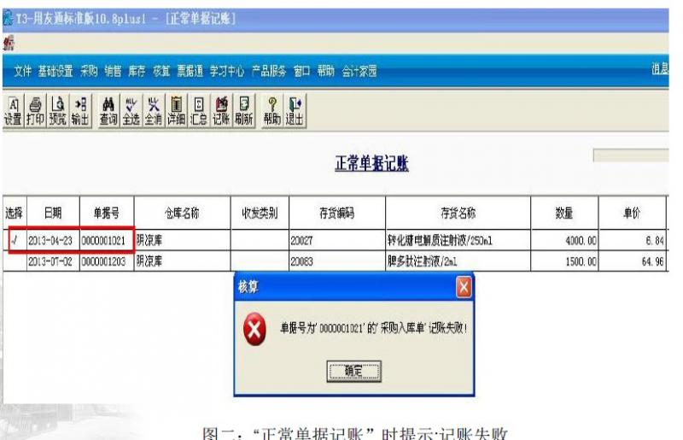The height and width of the screenshot is (440, 683).
Task: Click the app logo icon below title bar
Action: click(9, 44)
